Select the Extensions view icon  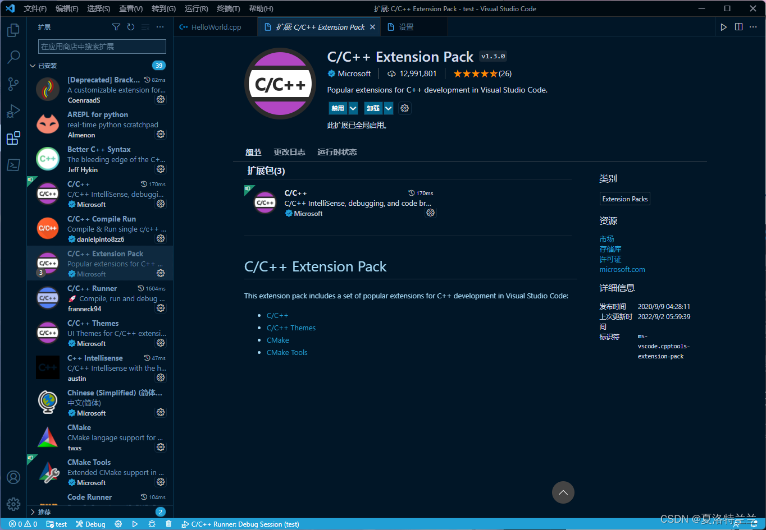[13, 137]
